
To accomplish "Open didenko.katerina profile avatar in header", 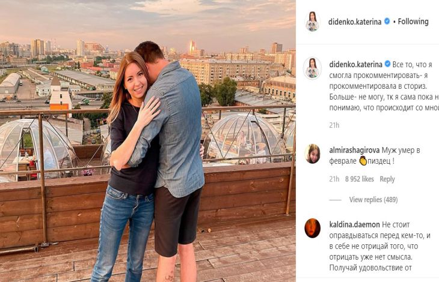I will click(312, 22).
